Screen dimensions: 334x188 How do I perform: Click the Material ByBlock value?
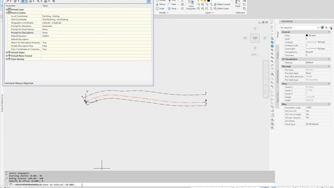309,63
